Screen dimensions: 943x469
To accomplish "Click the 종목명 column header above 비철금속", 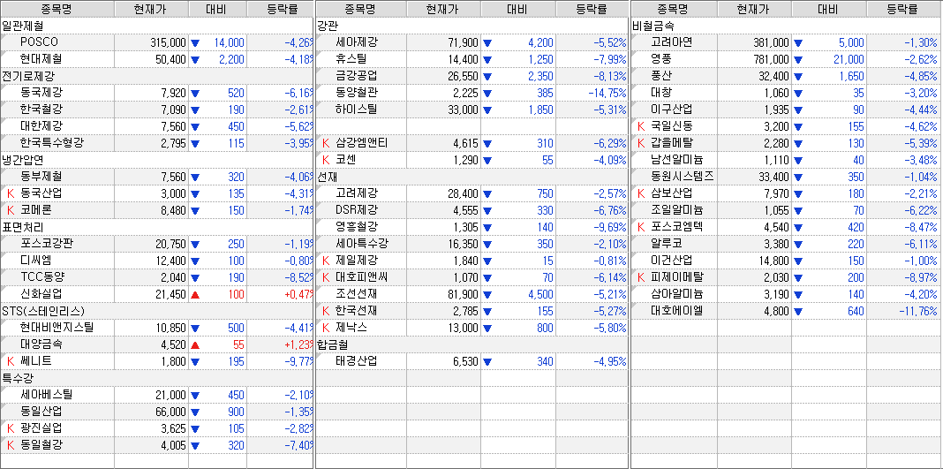I will 674,9.
